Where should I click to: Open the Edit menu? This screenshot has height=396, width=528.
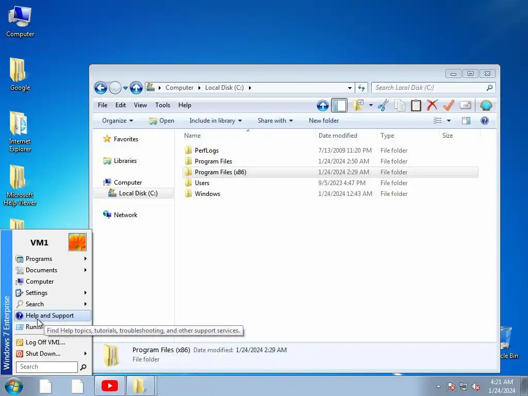[x=121, y=105]
